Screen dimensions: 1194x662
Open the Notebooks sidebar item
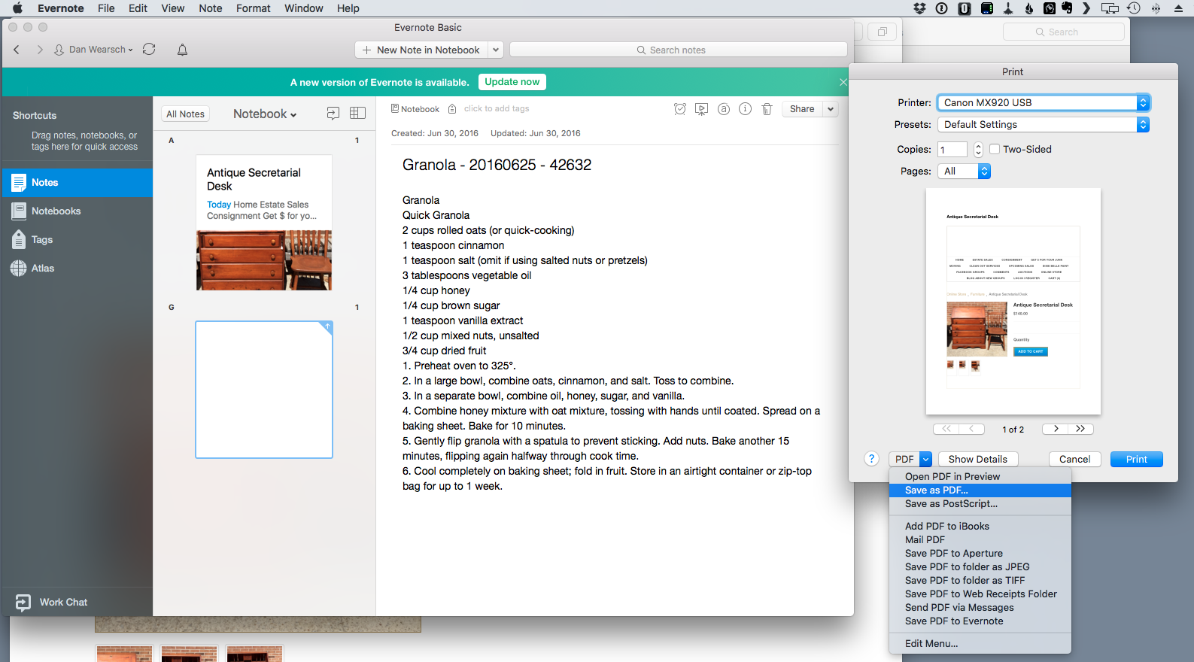77,211
